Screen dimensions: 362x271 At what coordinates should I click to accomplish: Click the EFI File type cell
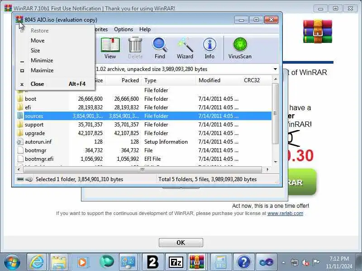tap(152, 159)
